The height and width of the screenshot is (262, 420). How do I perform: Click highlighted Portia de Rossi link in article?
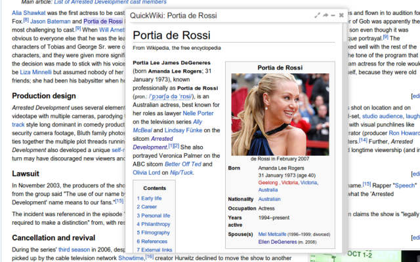[103, 22]
